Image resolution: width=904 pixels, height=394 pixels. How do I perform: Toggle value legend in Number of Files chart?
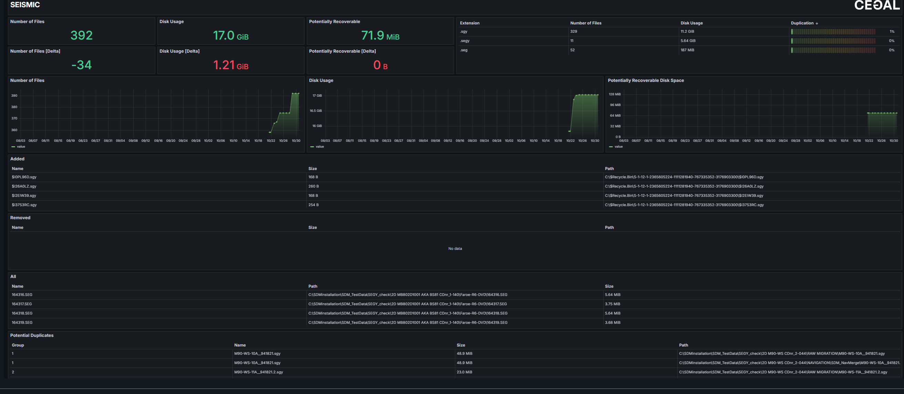(x=21, y=147)
